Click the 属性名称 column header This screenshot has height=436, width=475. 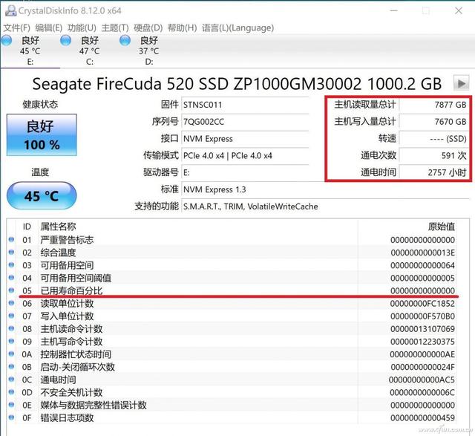click(58, 227)
